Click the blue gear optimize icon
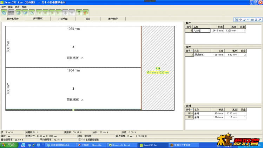Screen dimensions: 263x148 click(4, 13)
